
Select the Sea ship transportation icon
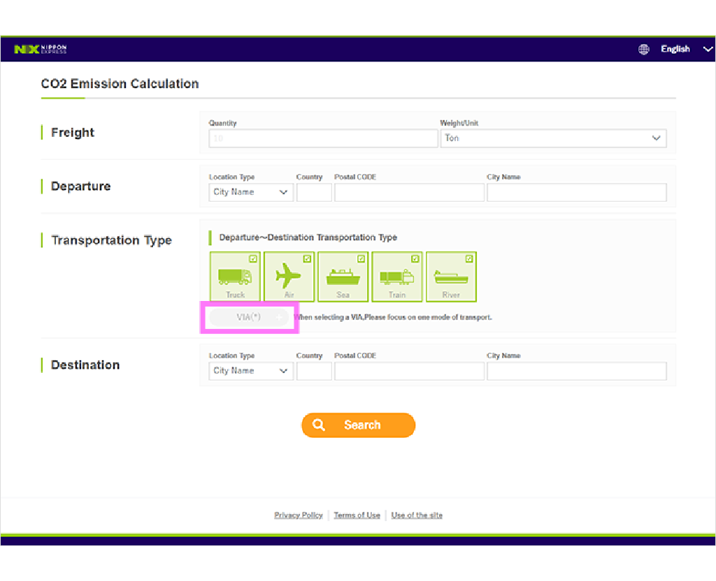[343, 277]
